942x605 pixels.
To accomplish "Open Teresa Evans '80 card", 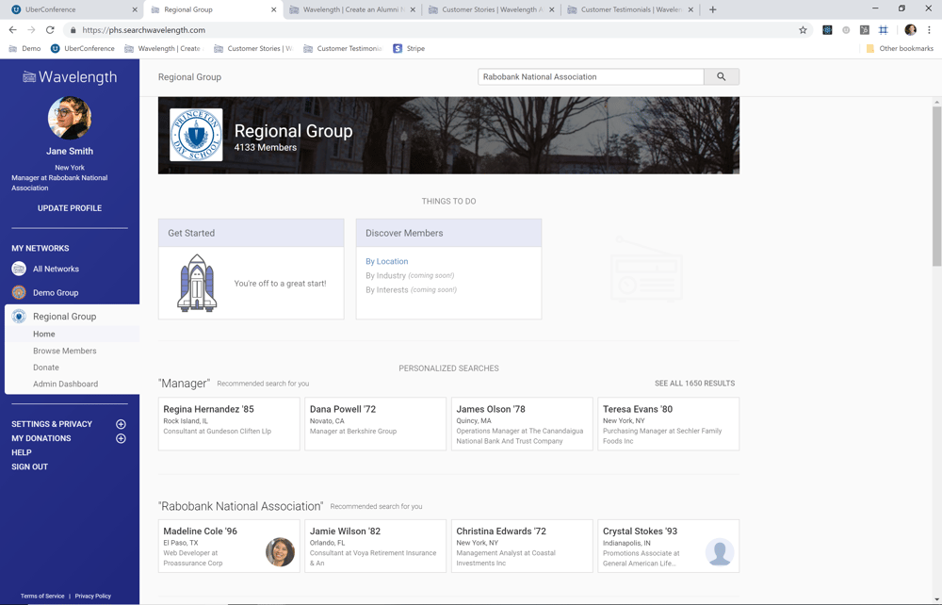I will click(669, 423).
